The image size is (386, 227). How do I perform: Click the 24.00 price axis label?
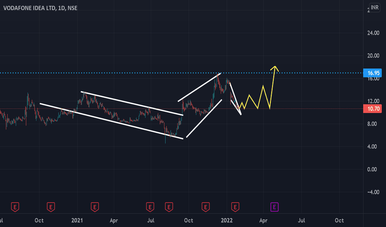pyautogui.click(x=373, y=33)
